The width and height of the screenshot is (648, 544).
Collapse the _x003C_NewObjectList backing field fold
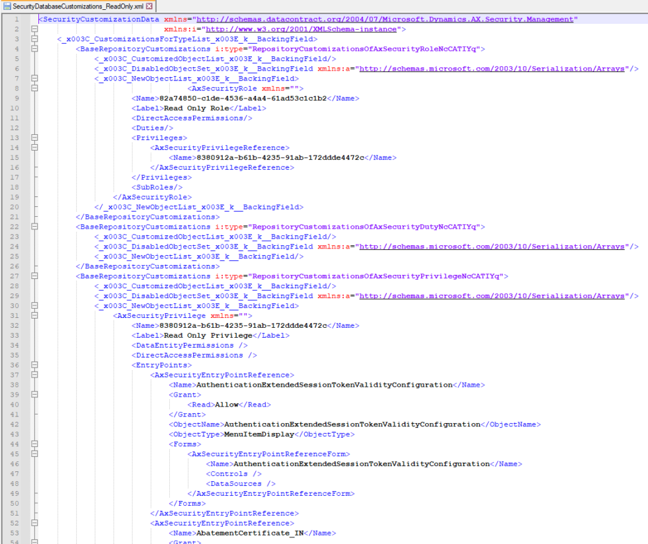(34, 79)
